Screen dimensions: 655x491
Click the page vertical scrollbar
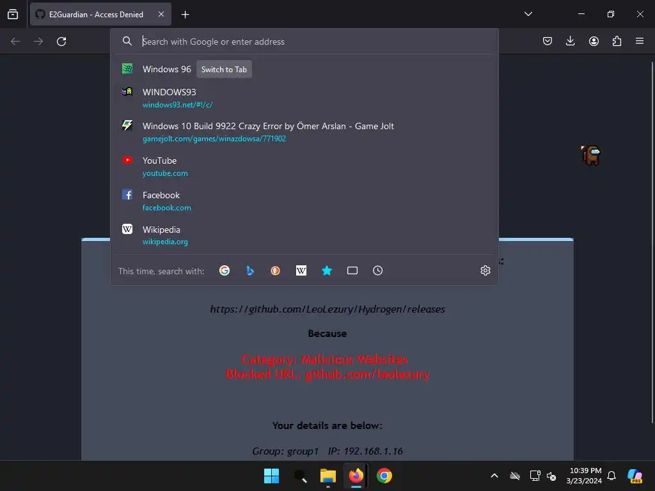pos(652,242)
